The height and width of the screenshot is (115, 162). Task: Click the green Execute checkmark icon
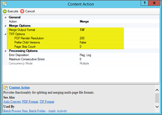pos(5,11)
